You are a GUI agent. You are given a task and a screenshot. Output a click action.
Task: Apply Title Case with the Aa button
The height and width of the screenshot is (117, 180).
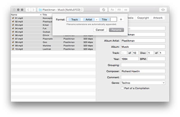(x=112, y=10)
